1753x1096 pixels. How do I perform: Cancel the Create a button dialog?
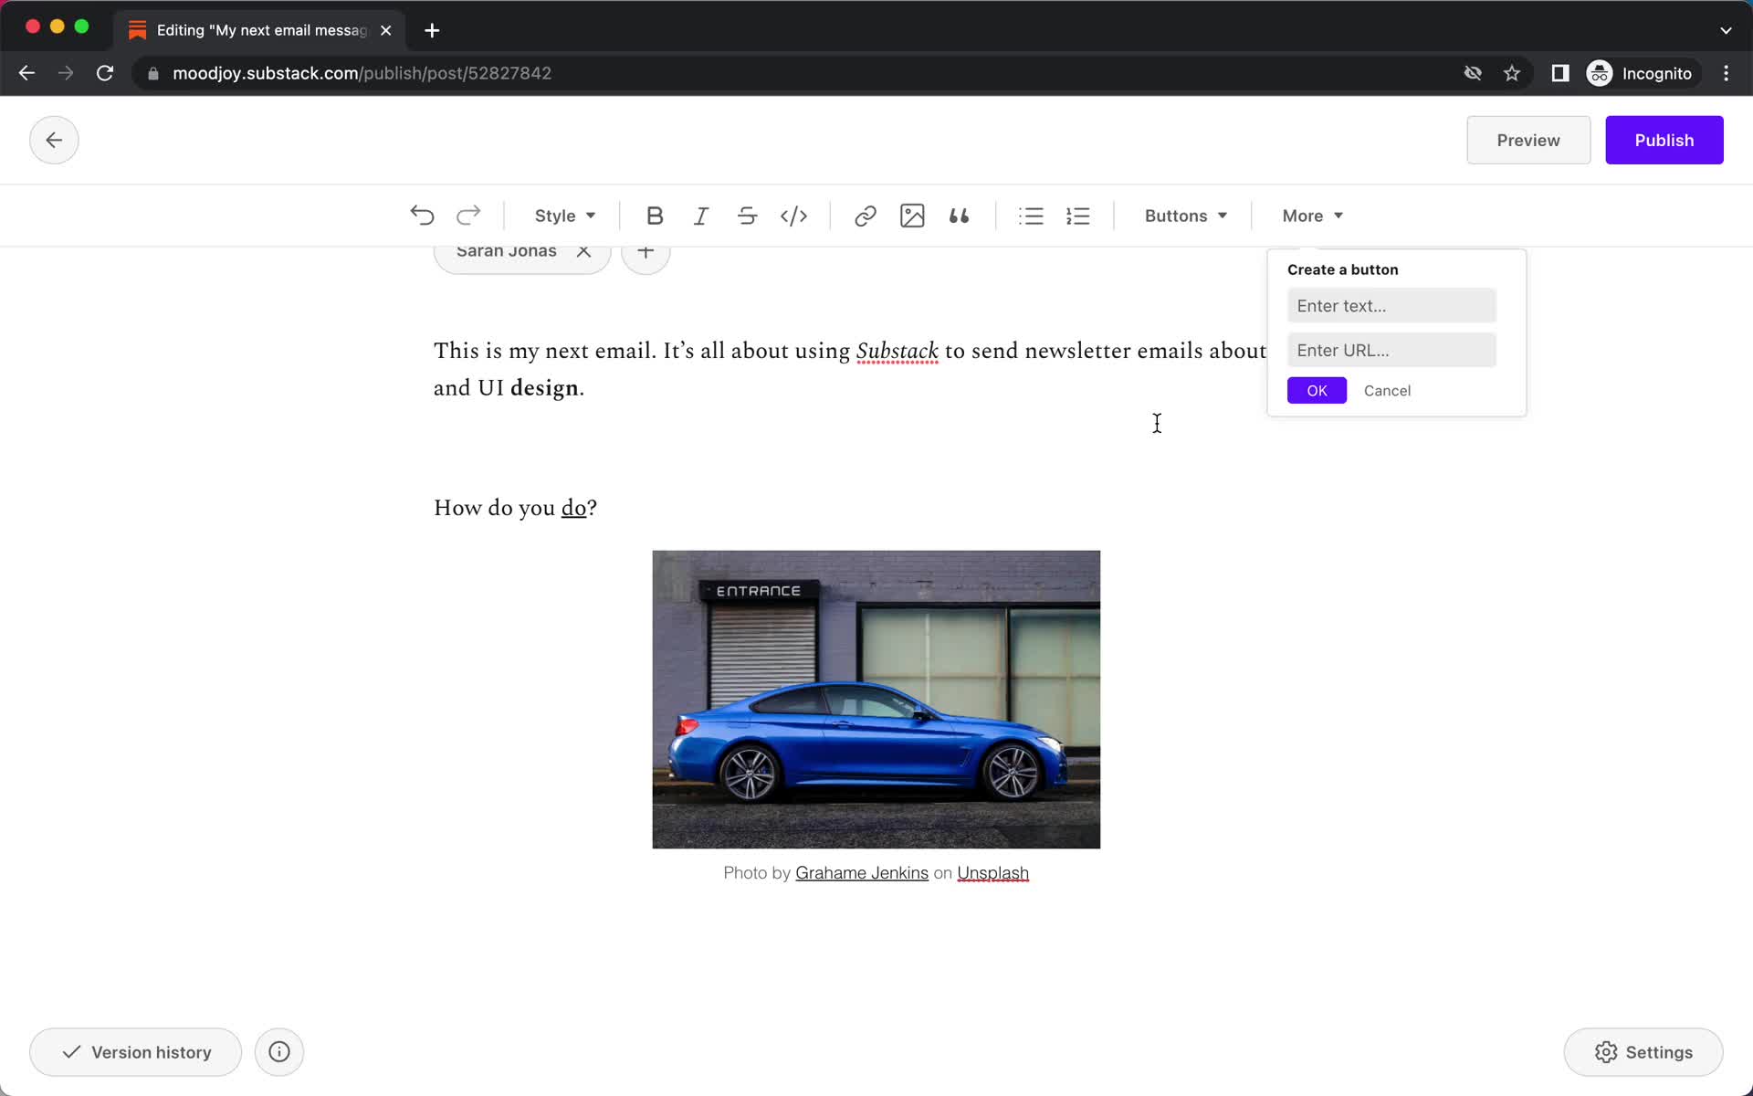tap(1387, 390)
